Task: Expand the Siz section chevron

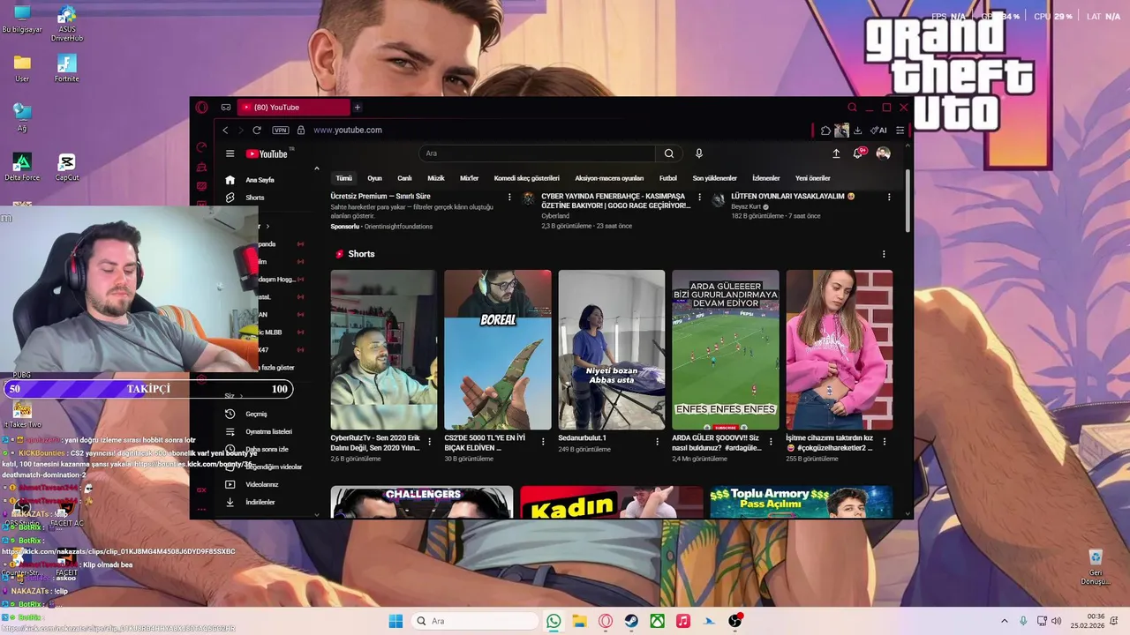Action: [x=243, y=396]
